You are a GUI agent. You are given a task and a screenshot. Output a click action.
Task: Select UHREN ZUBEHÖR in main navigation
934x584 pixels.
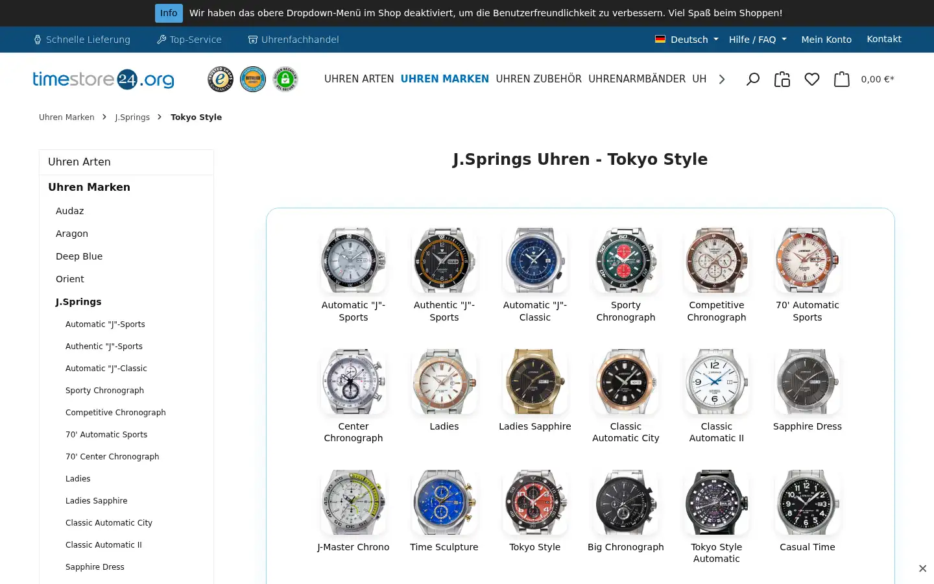[539, 79]
